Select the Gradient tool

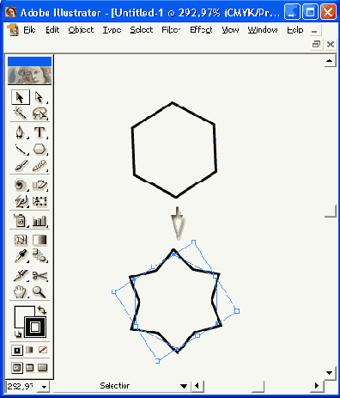(39, 240)
